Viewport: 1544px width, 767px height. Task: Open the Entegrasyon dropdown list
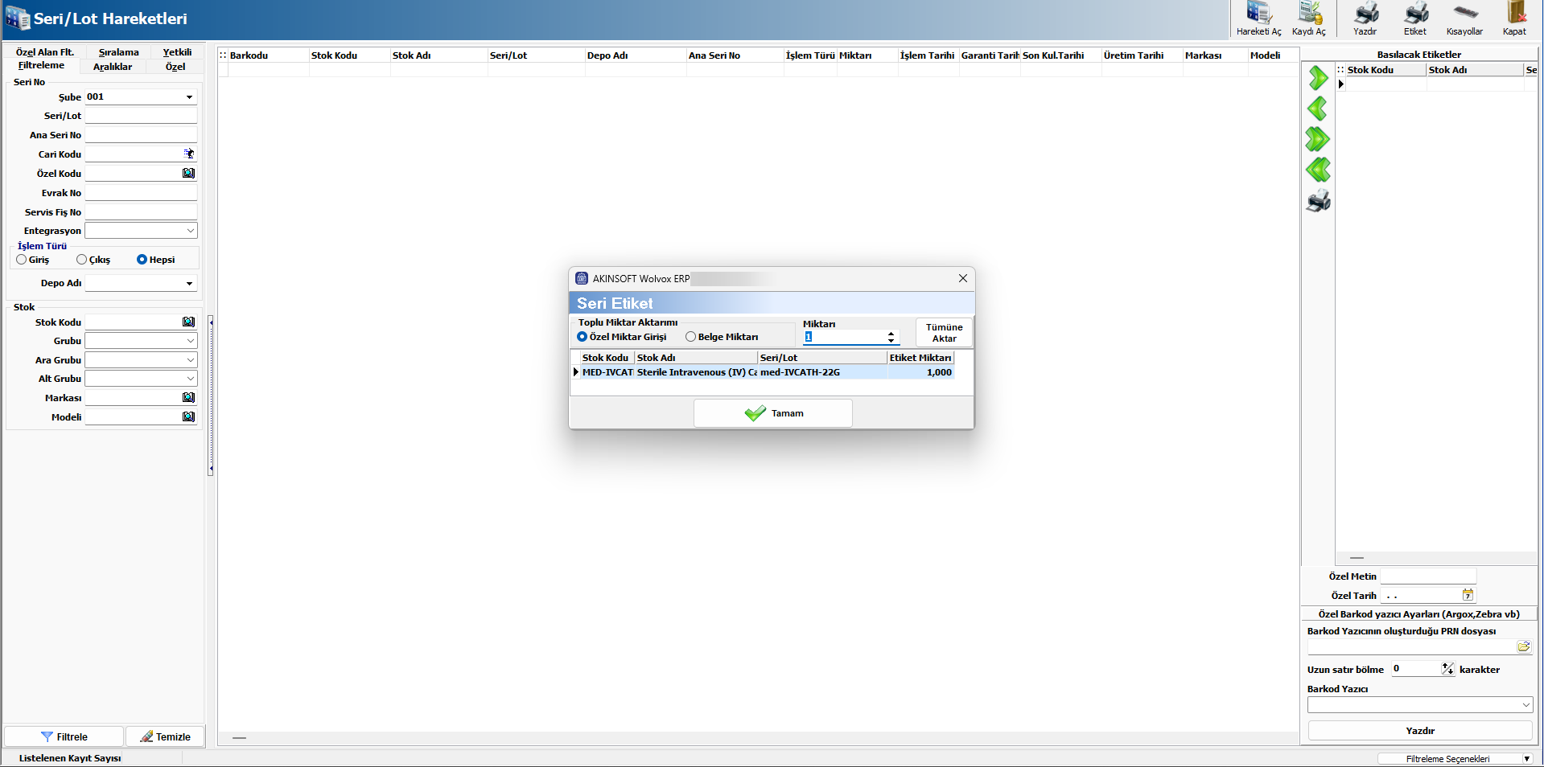click(190, 231)
